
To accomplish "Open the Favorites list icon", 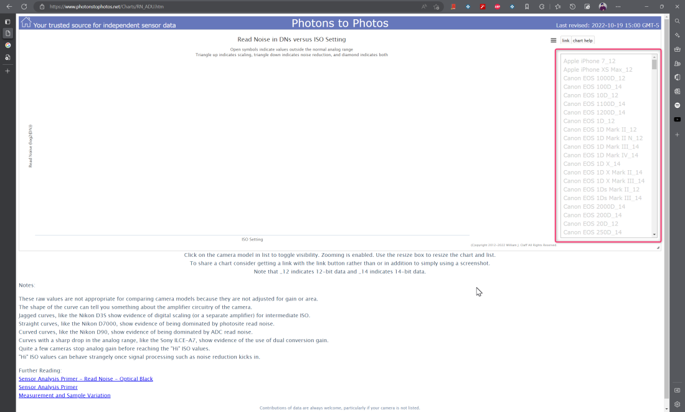I will (x=558, y=7).
